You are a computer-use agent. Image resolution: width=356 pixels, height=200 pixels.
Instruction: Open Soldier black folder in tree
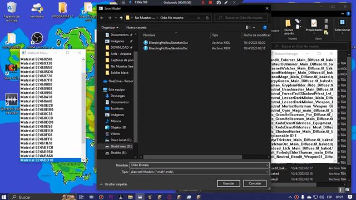[x=117, y=73]
